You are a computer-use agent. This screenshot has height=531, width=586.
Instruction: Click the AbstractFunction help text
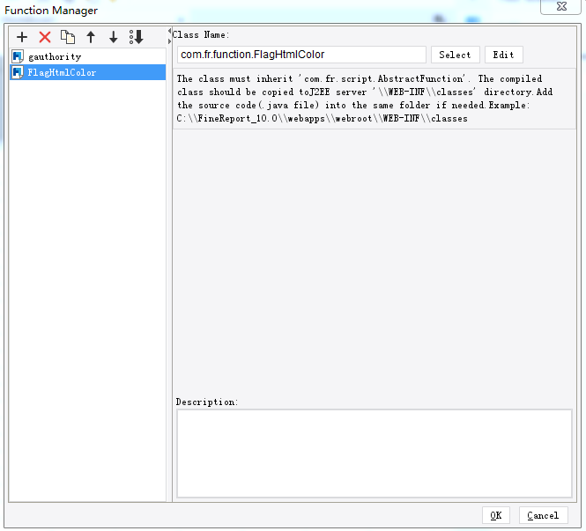click(365, 99)
